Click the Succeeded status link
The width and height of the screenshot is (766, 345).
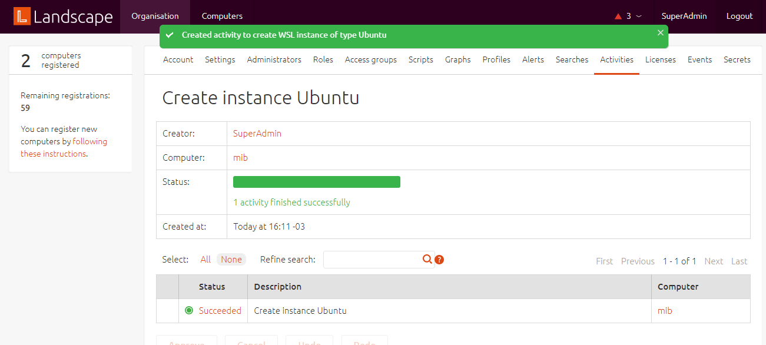(x=220, y=311)
